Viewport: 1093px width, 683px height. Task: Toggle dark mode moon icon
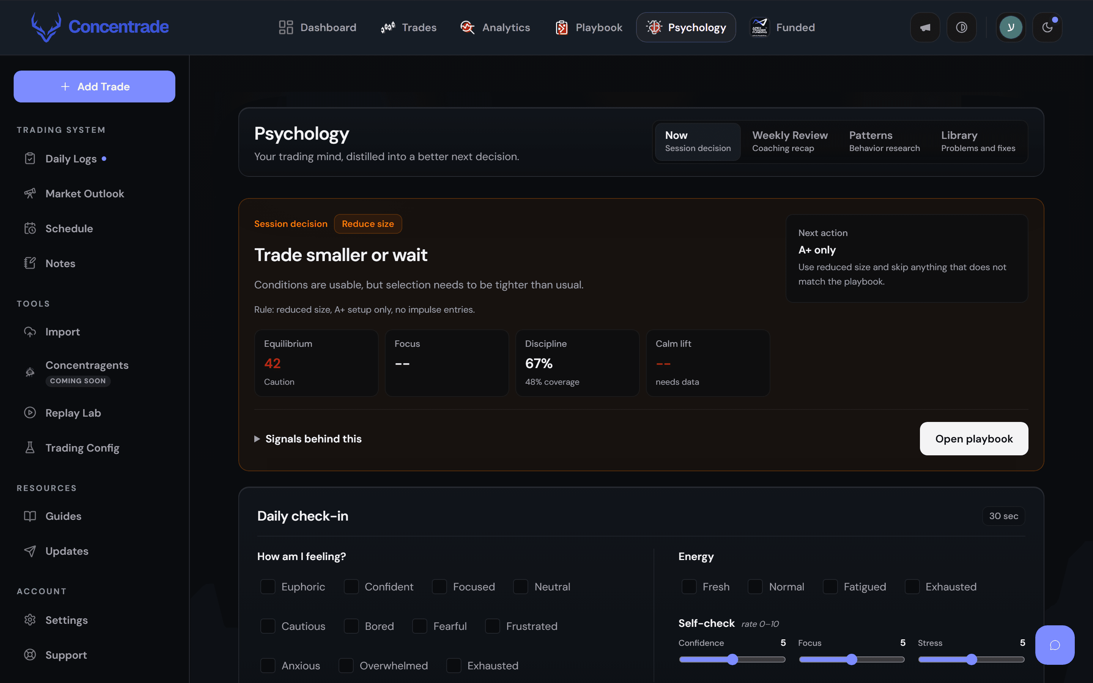1047,28
